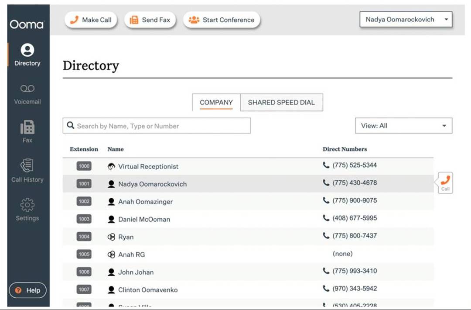The height and width of the screenshot is (310, 471).
Task: Click the Help button
Action: point(27,290)
